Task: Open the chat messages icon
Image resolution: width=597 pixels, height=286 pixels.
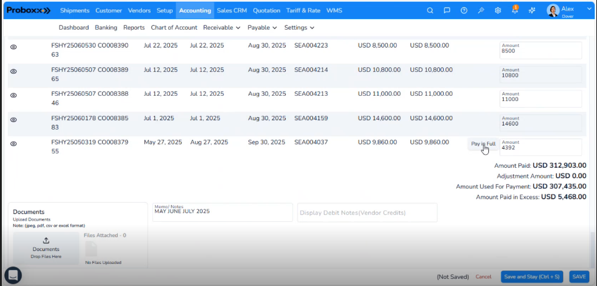Action: pos(447,11)
